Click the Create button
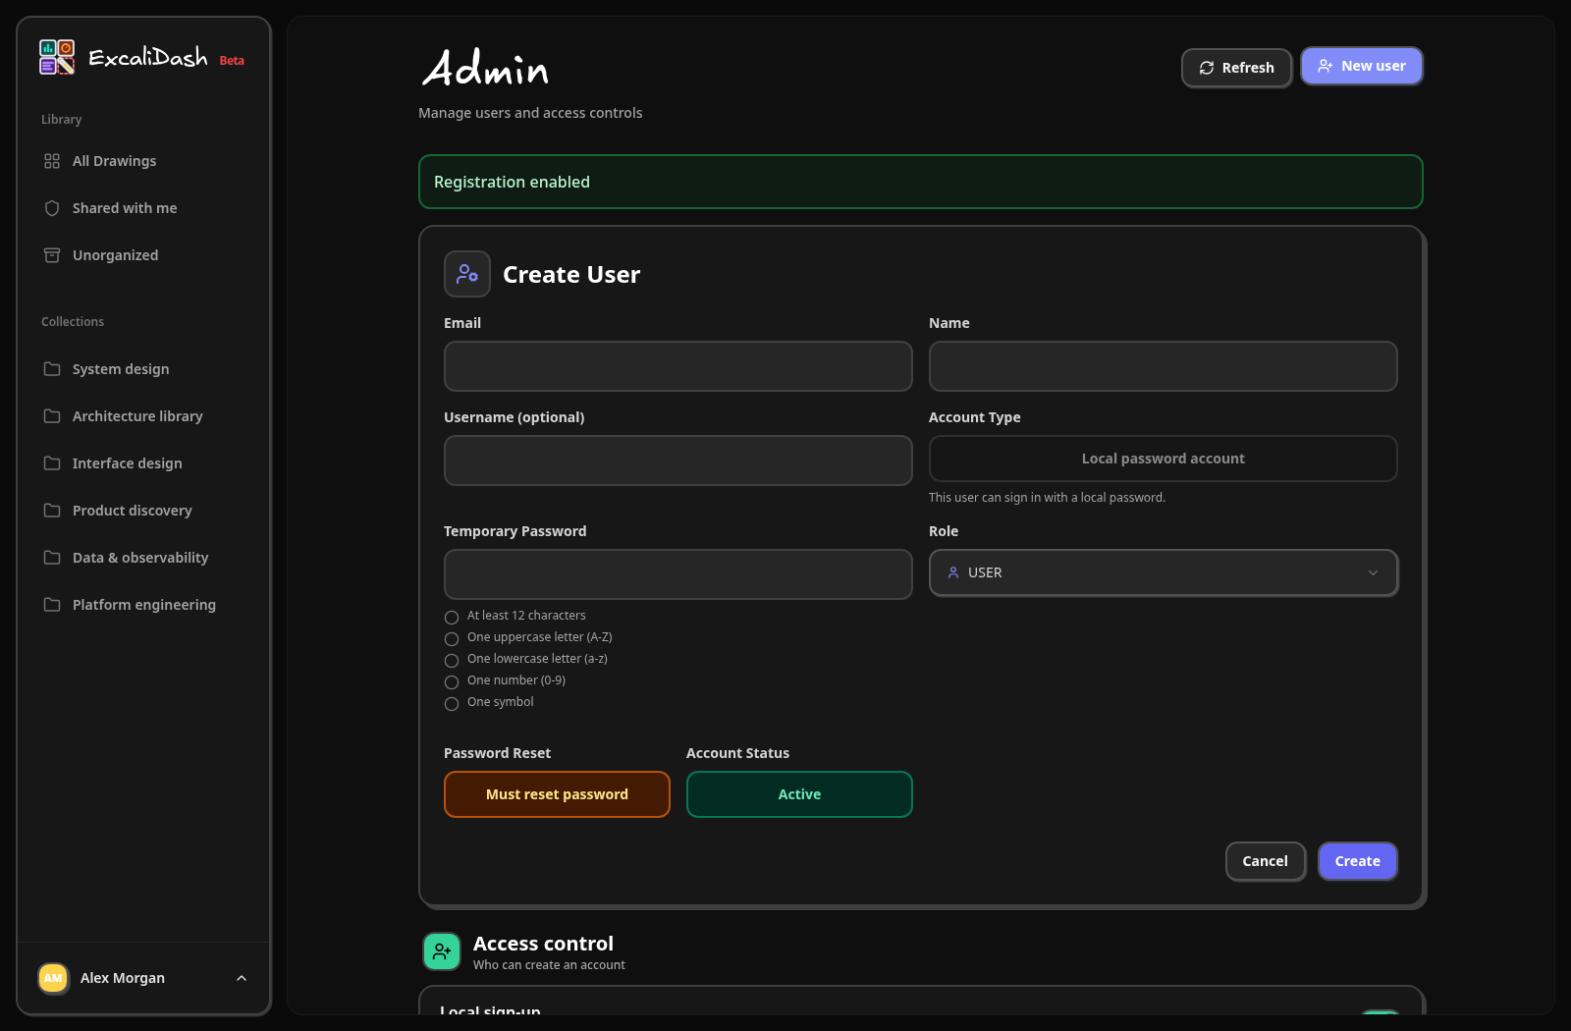 click(1358, 861)
